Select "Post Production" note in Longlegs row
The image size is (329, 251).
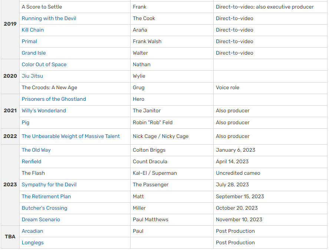click(x=236, y=243)
